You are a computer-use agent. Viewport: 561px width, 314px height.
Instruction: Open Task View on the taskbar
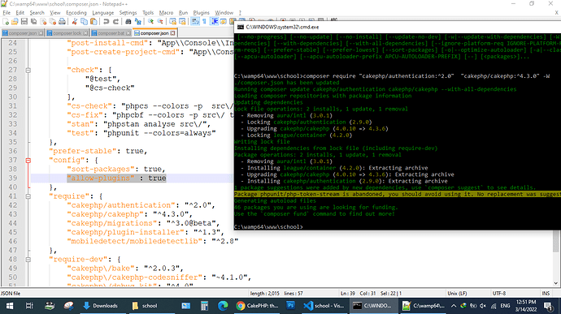point(29,306)
